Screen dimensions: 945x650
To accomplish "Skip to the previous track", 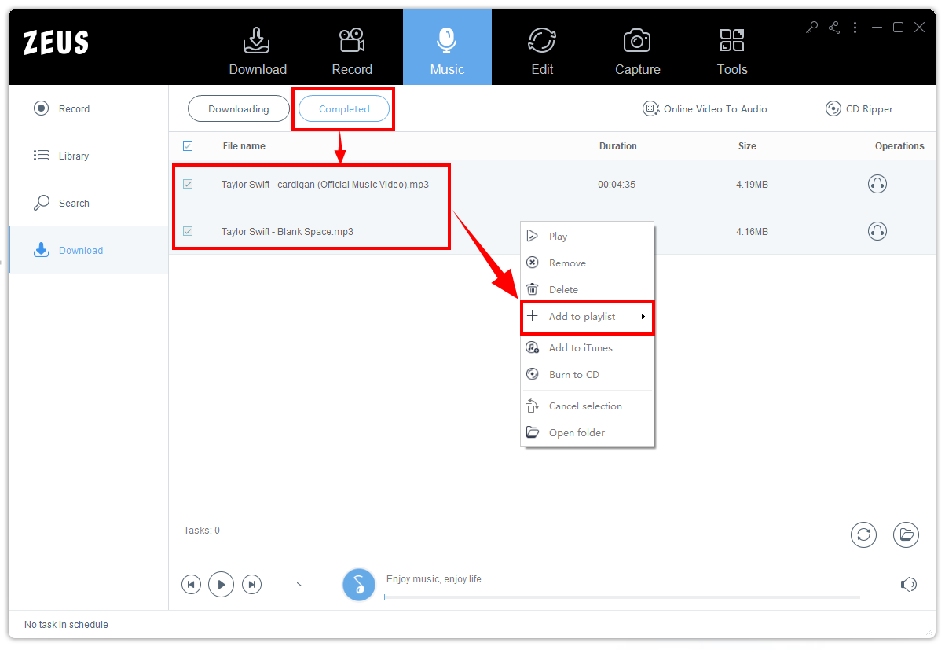I will 191,584.
